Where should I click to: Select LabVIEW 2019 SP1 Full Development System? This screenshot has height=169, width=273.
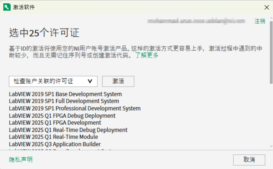coord(64,101)
